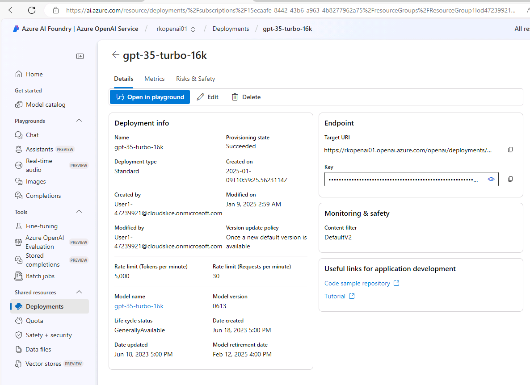Switch to the Metrics tab
This screenshot has height=385, width=530.
(x=154, y=79)
